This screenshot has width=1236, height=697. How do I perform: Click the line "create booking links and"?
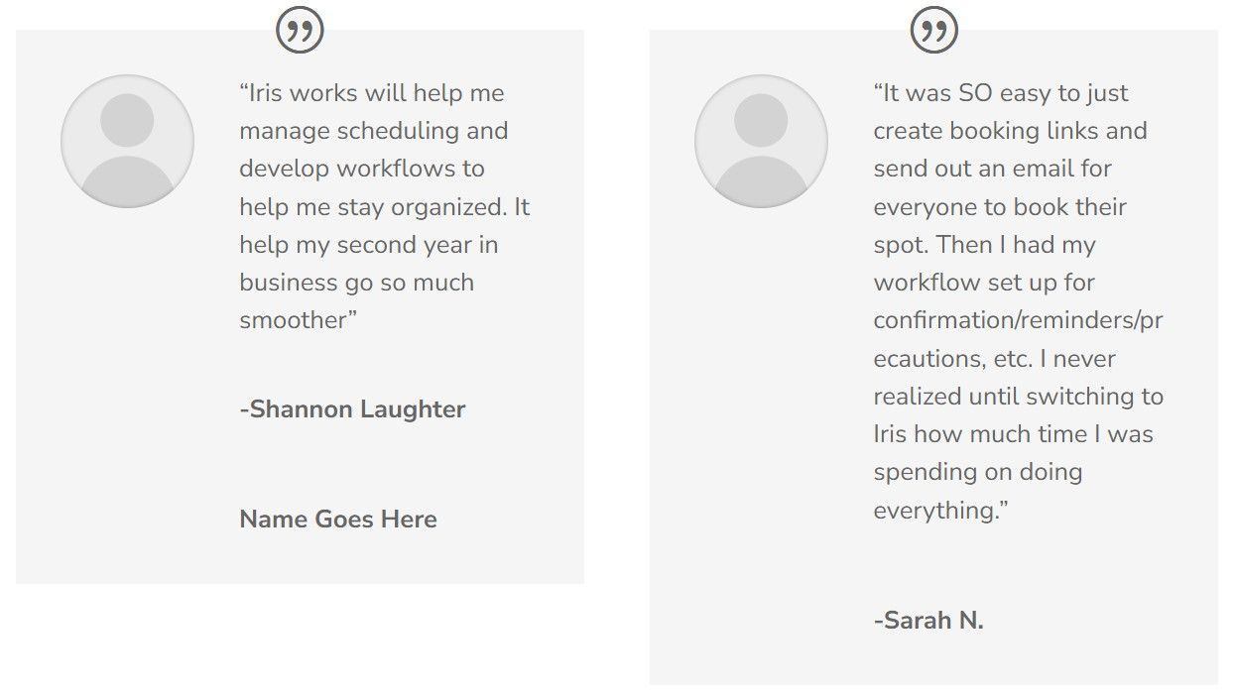point(1011,131)
